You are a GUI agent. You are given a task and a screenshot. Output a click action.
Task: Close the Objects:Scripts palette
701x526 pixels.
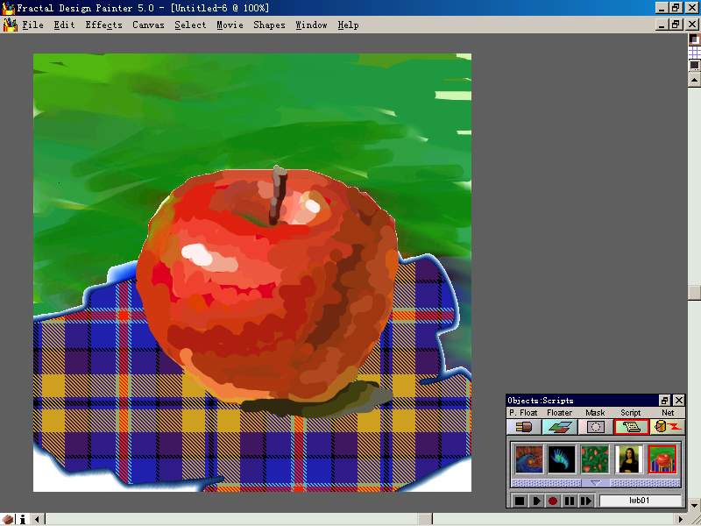click(678, 401)
